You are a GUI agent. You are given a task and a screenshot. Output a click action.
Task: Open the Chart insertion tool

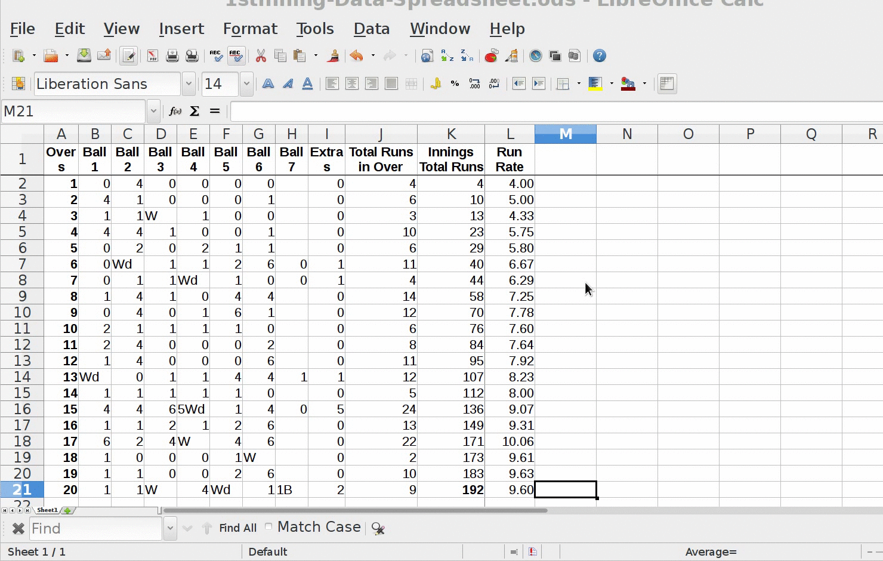pos(491,56)
